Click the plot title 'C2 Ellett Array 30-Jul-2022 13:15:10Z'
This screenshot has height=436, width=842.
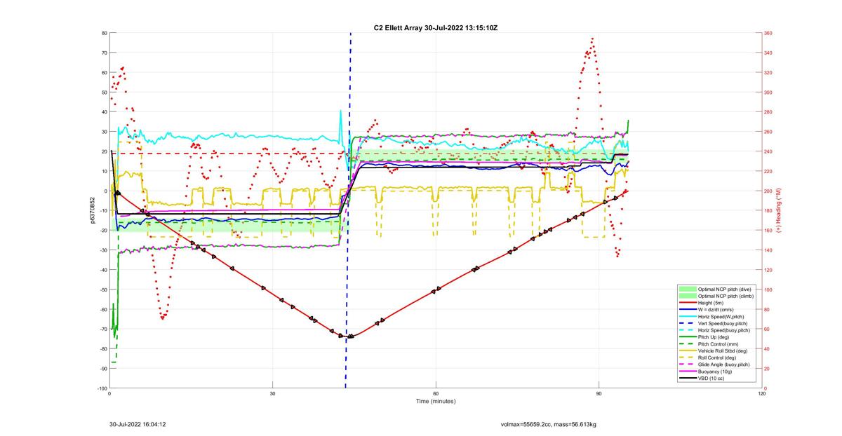(x=435, y=27)
